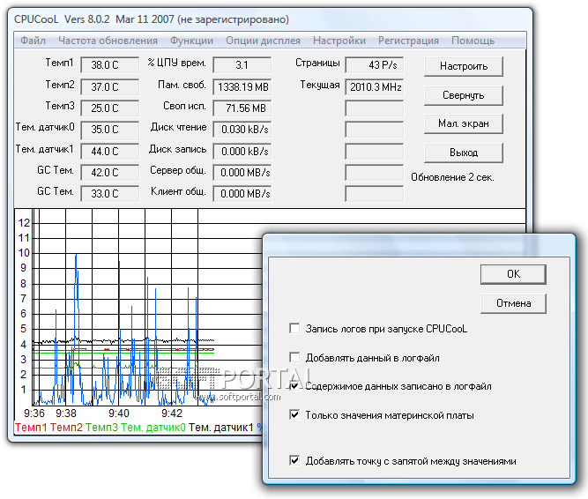588x499 pixels.
Task: Click the green Темп3 graph legend label
Action: (101, 428)
